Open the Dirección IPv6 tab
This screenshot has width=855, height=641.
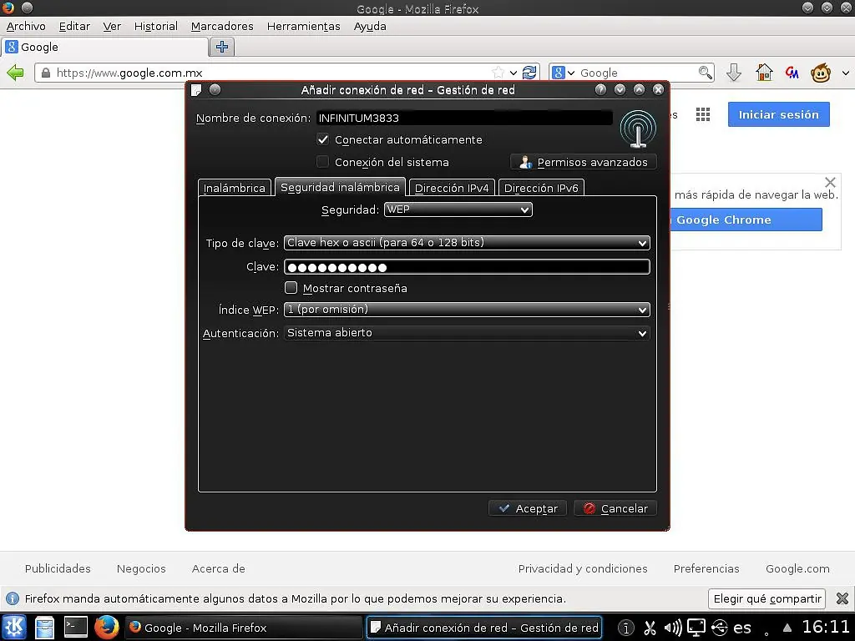(x=541, y=188)
